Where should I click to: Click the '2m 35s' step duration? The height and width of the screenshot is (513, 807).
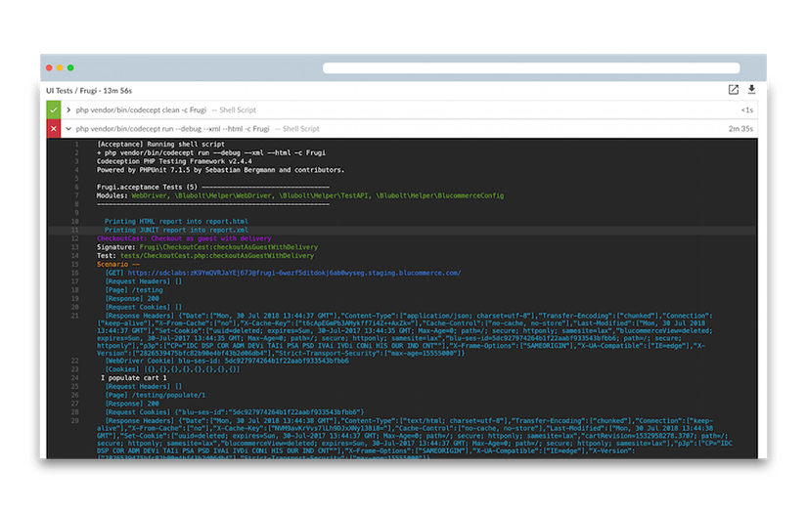pyautogui.click(x=740, y=129)
